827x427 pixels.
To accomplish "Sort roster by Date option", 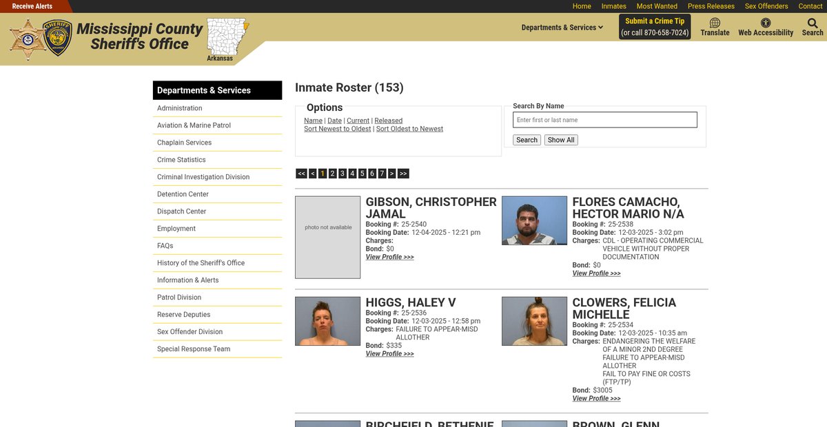I will (334, 121).
